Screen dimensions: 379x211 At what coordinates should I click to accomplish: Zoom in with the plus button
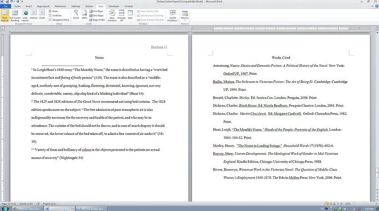tap(376, 204)
